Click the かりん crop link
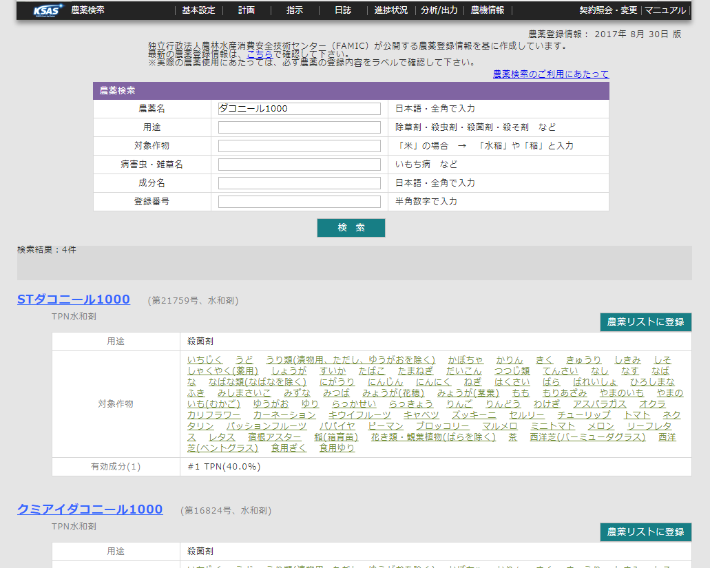Image resolution: width=710 pixels, height=568 pixels. click(x=510, y=360)
